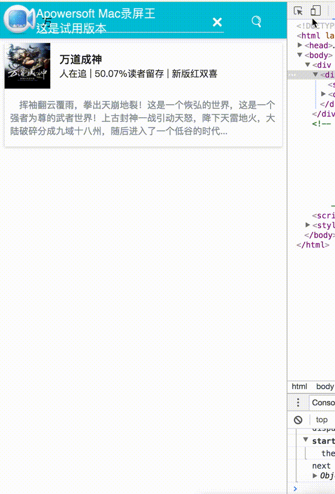Viewport: 335px width, 494px height.
Task: Open the 万道成神 book cover thumbnail
Action: (27, 66)
